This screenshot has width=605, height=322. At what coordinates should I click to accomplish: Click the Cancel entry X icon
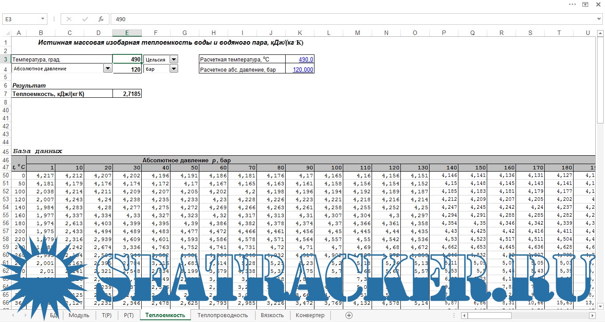pos(69,19)
